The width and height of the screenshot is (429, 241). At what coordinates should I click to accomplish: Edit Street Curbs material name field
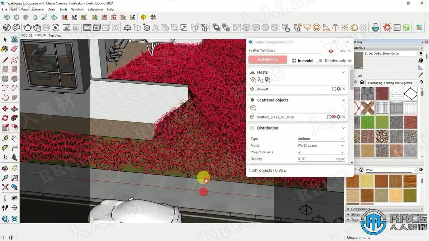pyautogui.click(x=391, y=54)
